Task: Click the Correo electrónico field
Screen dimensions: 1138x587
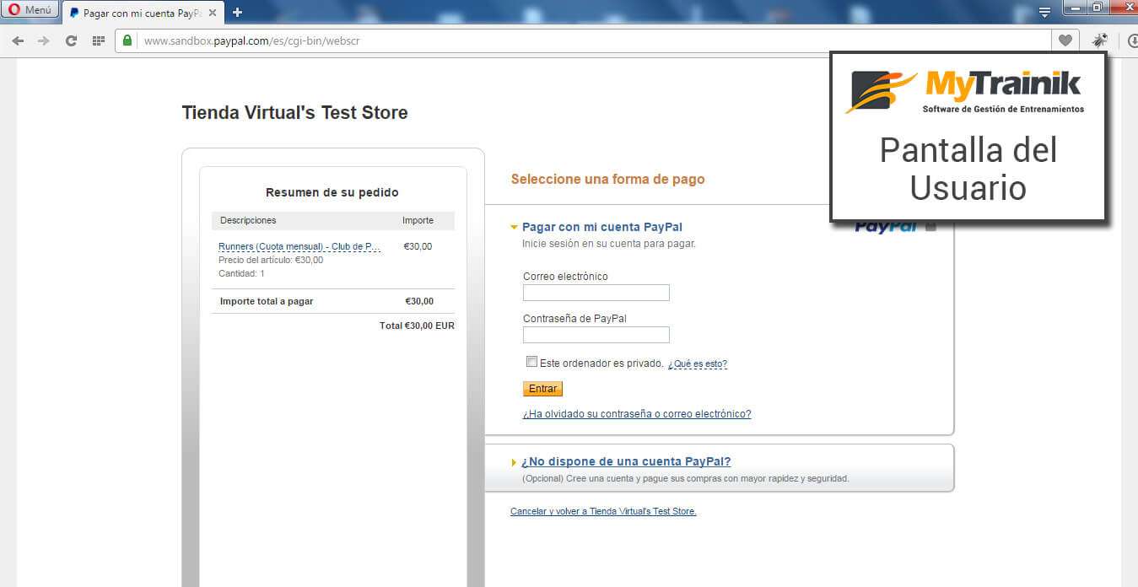Action: pyautogui.click(x=596, y=293)
